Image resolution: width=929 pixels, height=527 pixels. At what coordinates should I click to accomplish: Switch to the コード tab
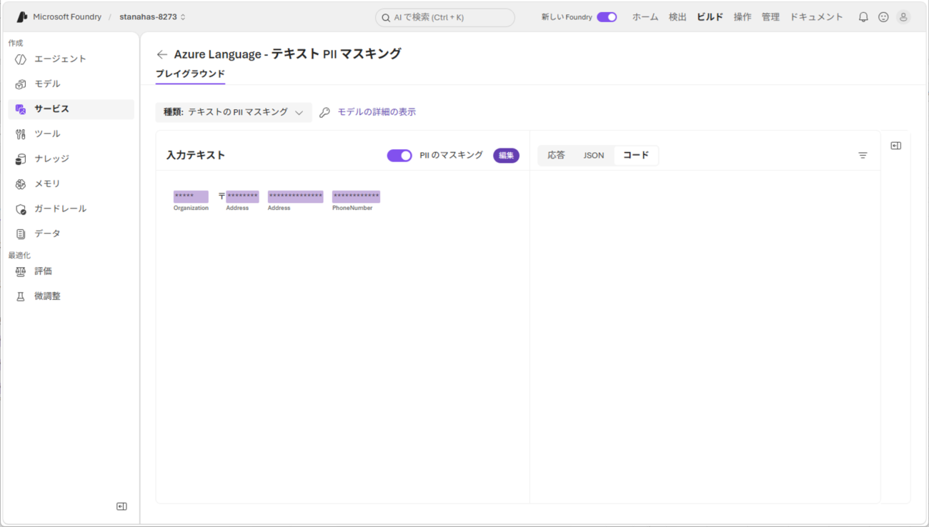636,155
